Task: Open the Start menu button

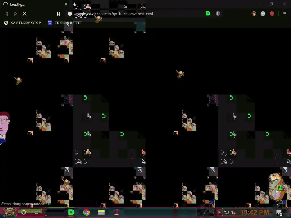Action: point(9,212)
